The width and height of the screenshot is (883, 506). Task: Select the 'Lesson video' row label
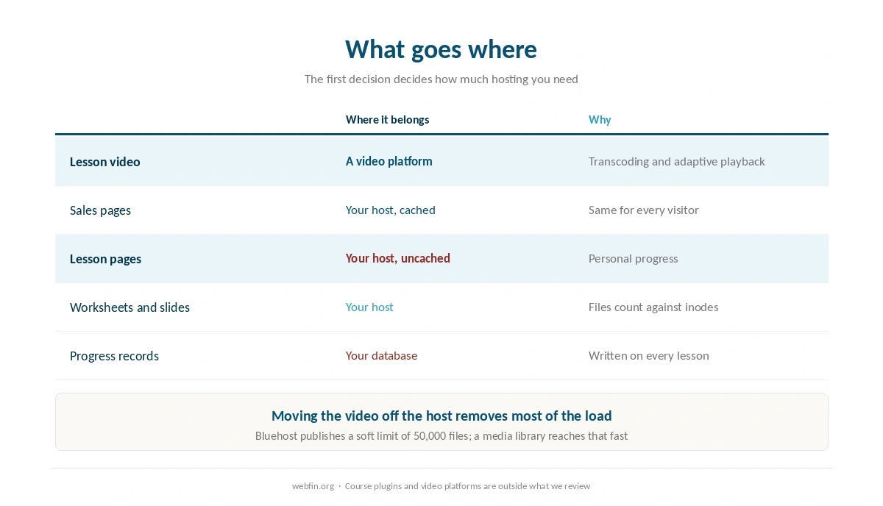[x=105, y=162]
